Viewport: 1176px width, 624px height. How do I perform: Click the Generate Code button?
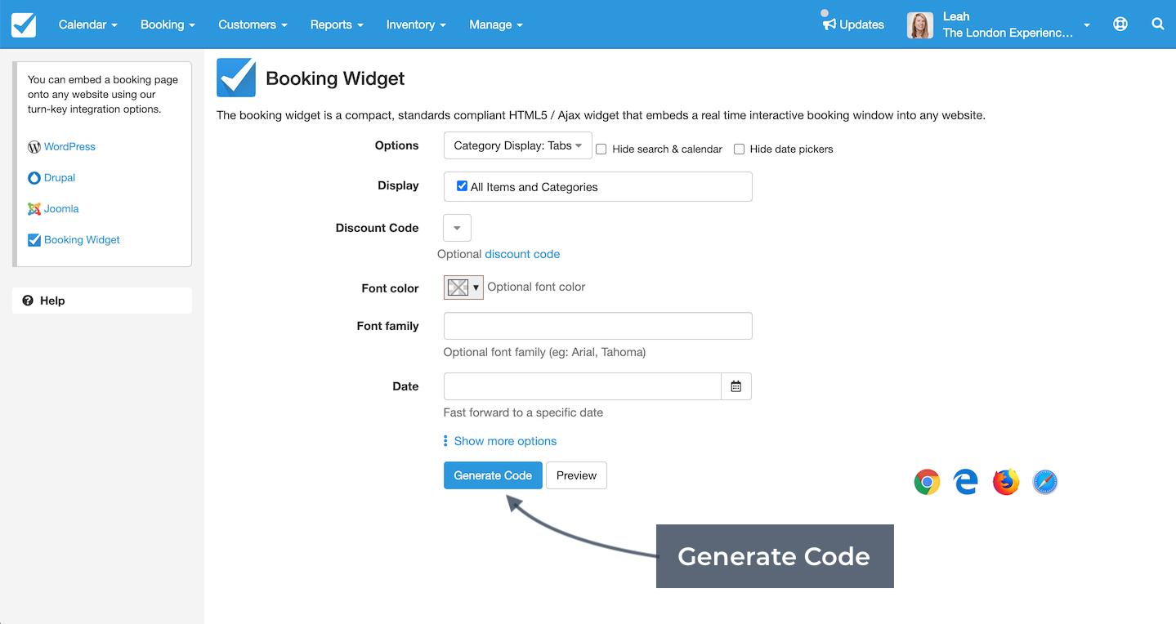493,475
